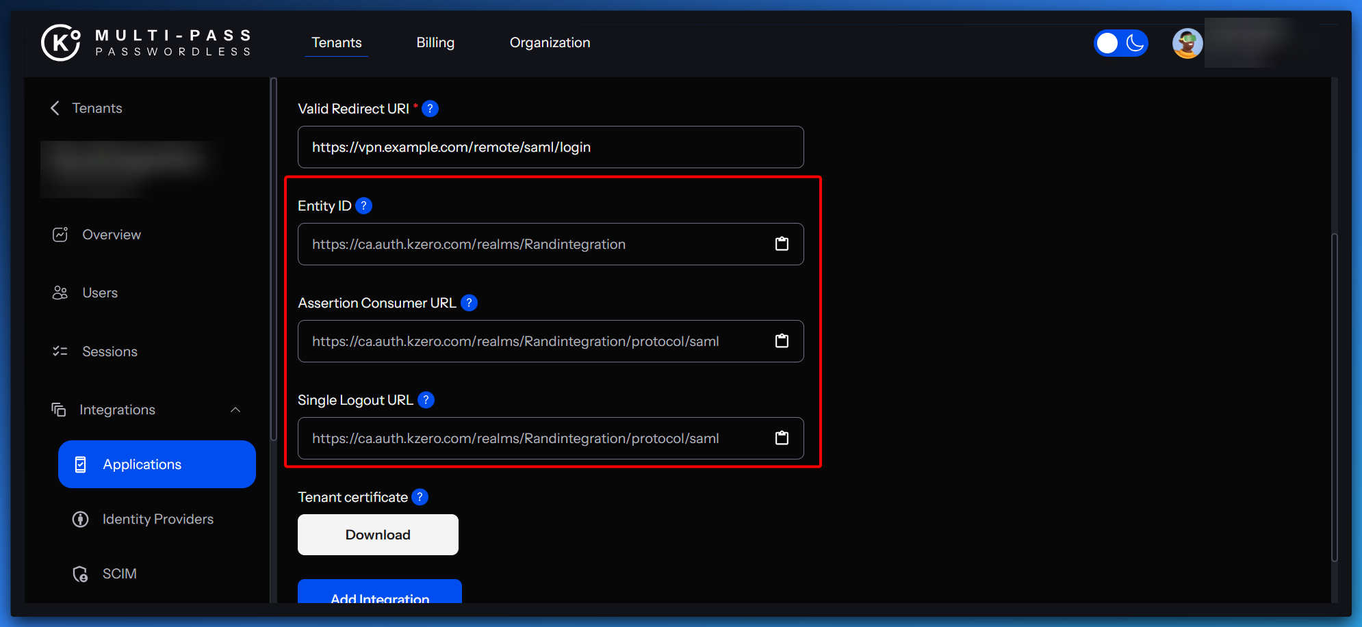Go back to Tenants list
The image size is (1362, 627).
click(x=86, y=108)
